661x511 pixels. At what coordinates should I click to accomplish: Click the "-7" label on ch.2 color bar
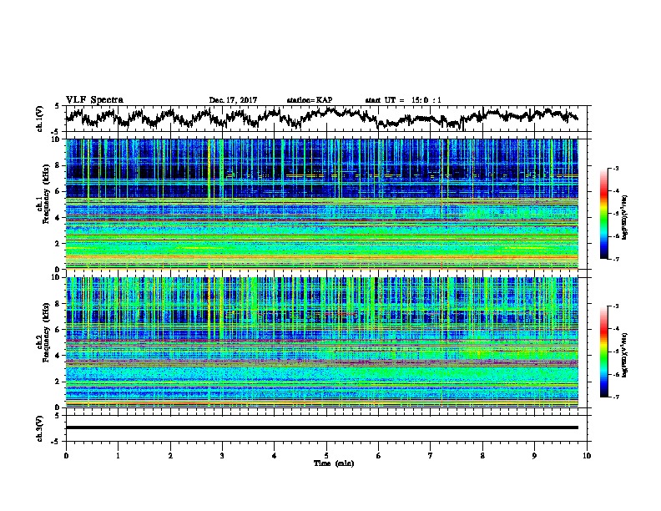coord(616,397)
